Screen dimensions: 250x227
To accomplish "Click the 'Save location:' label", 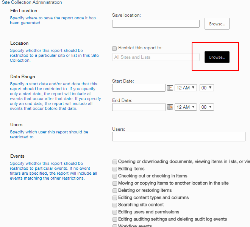I will click(x=127, y=15).
